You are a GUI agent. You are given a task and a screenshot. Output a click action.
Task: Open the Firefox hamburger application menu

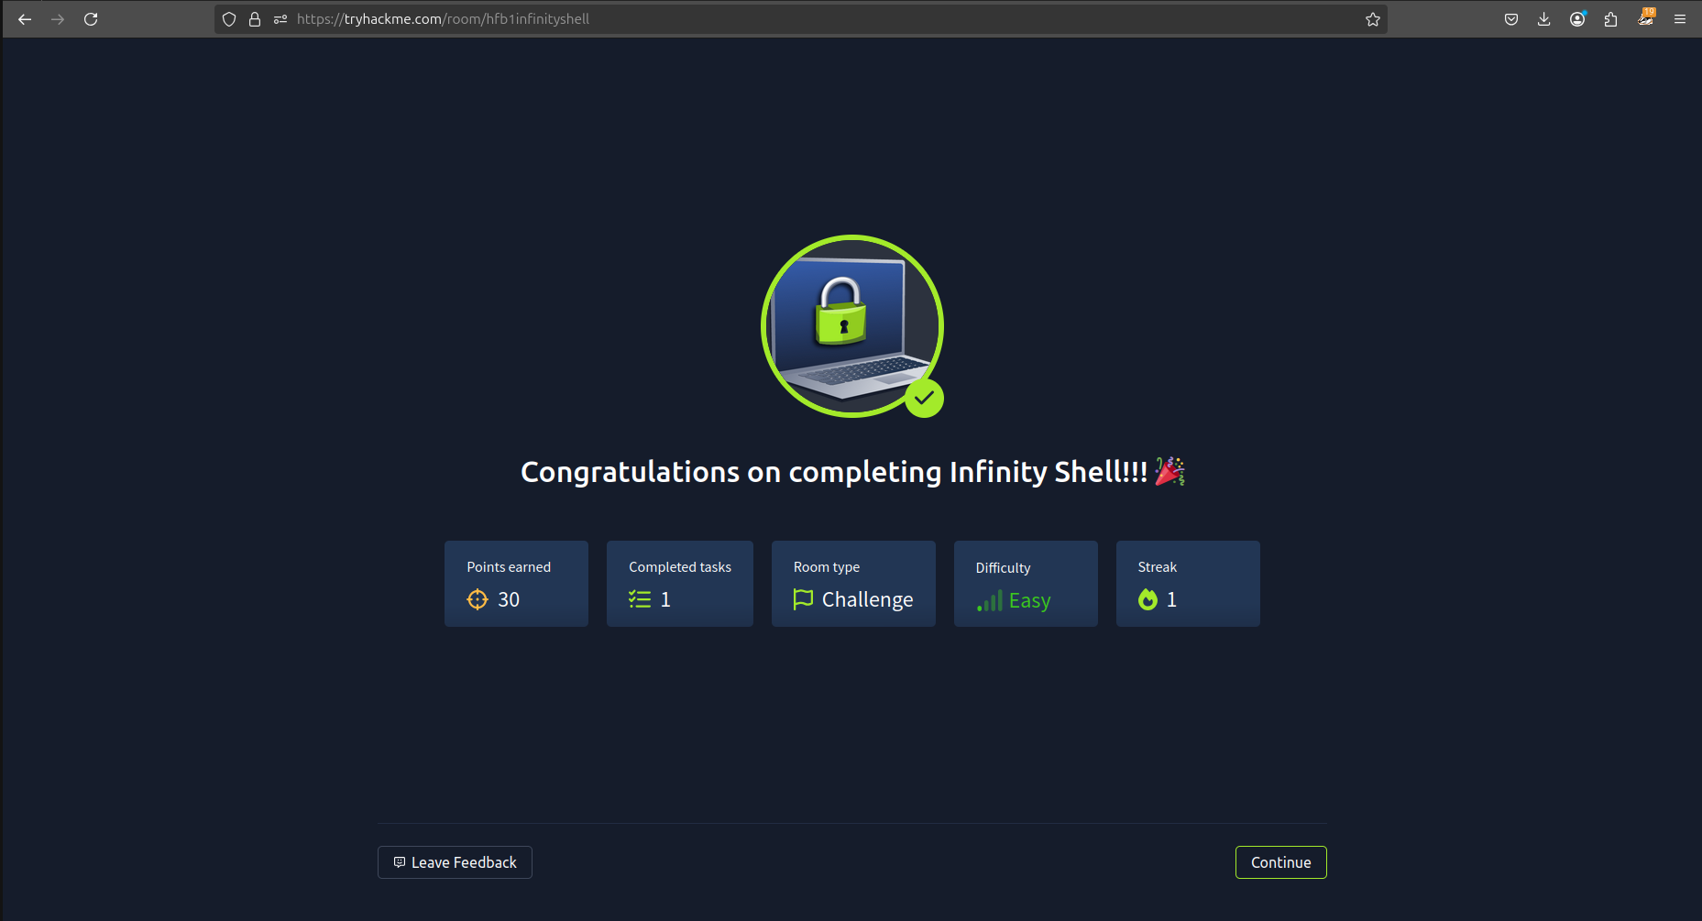coord(1680,19)
